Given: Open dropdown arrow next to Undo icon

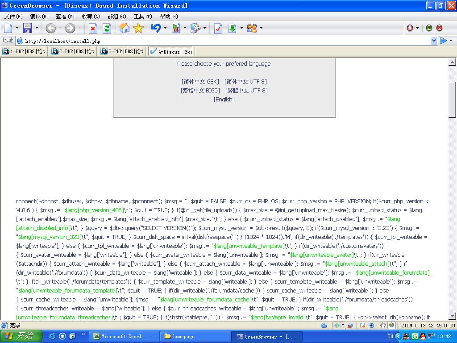Looking at the screenshot, I should [x=165, y=28].
